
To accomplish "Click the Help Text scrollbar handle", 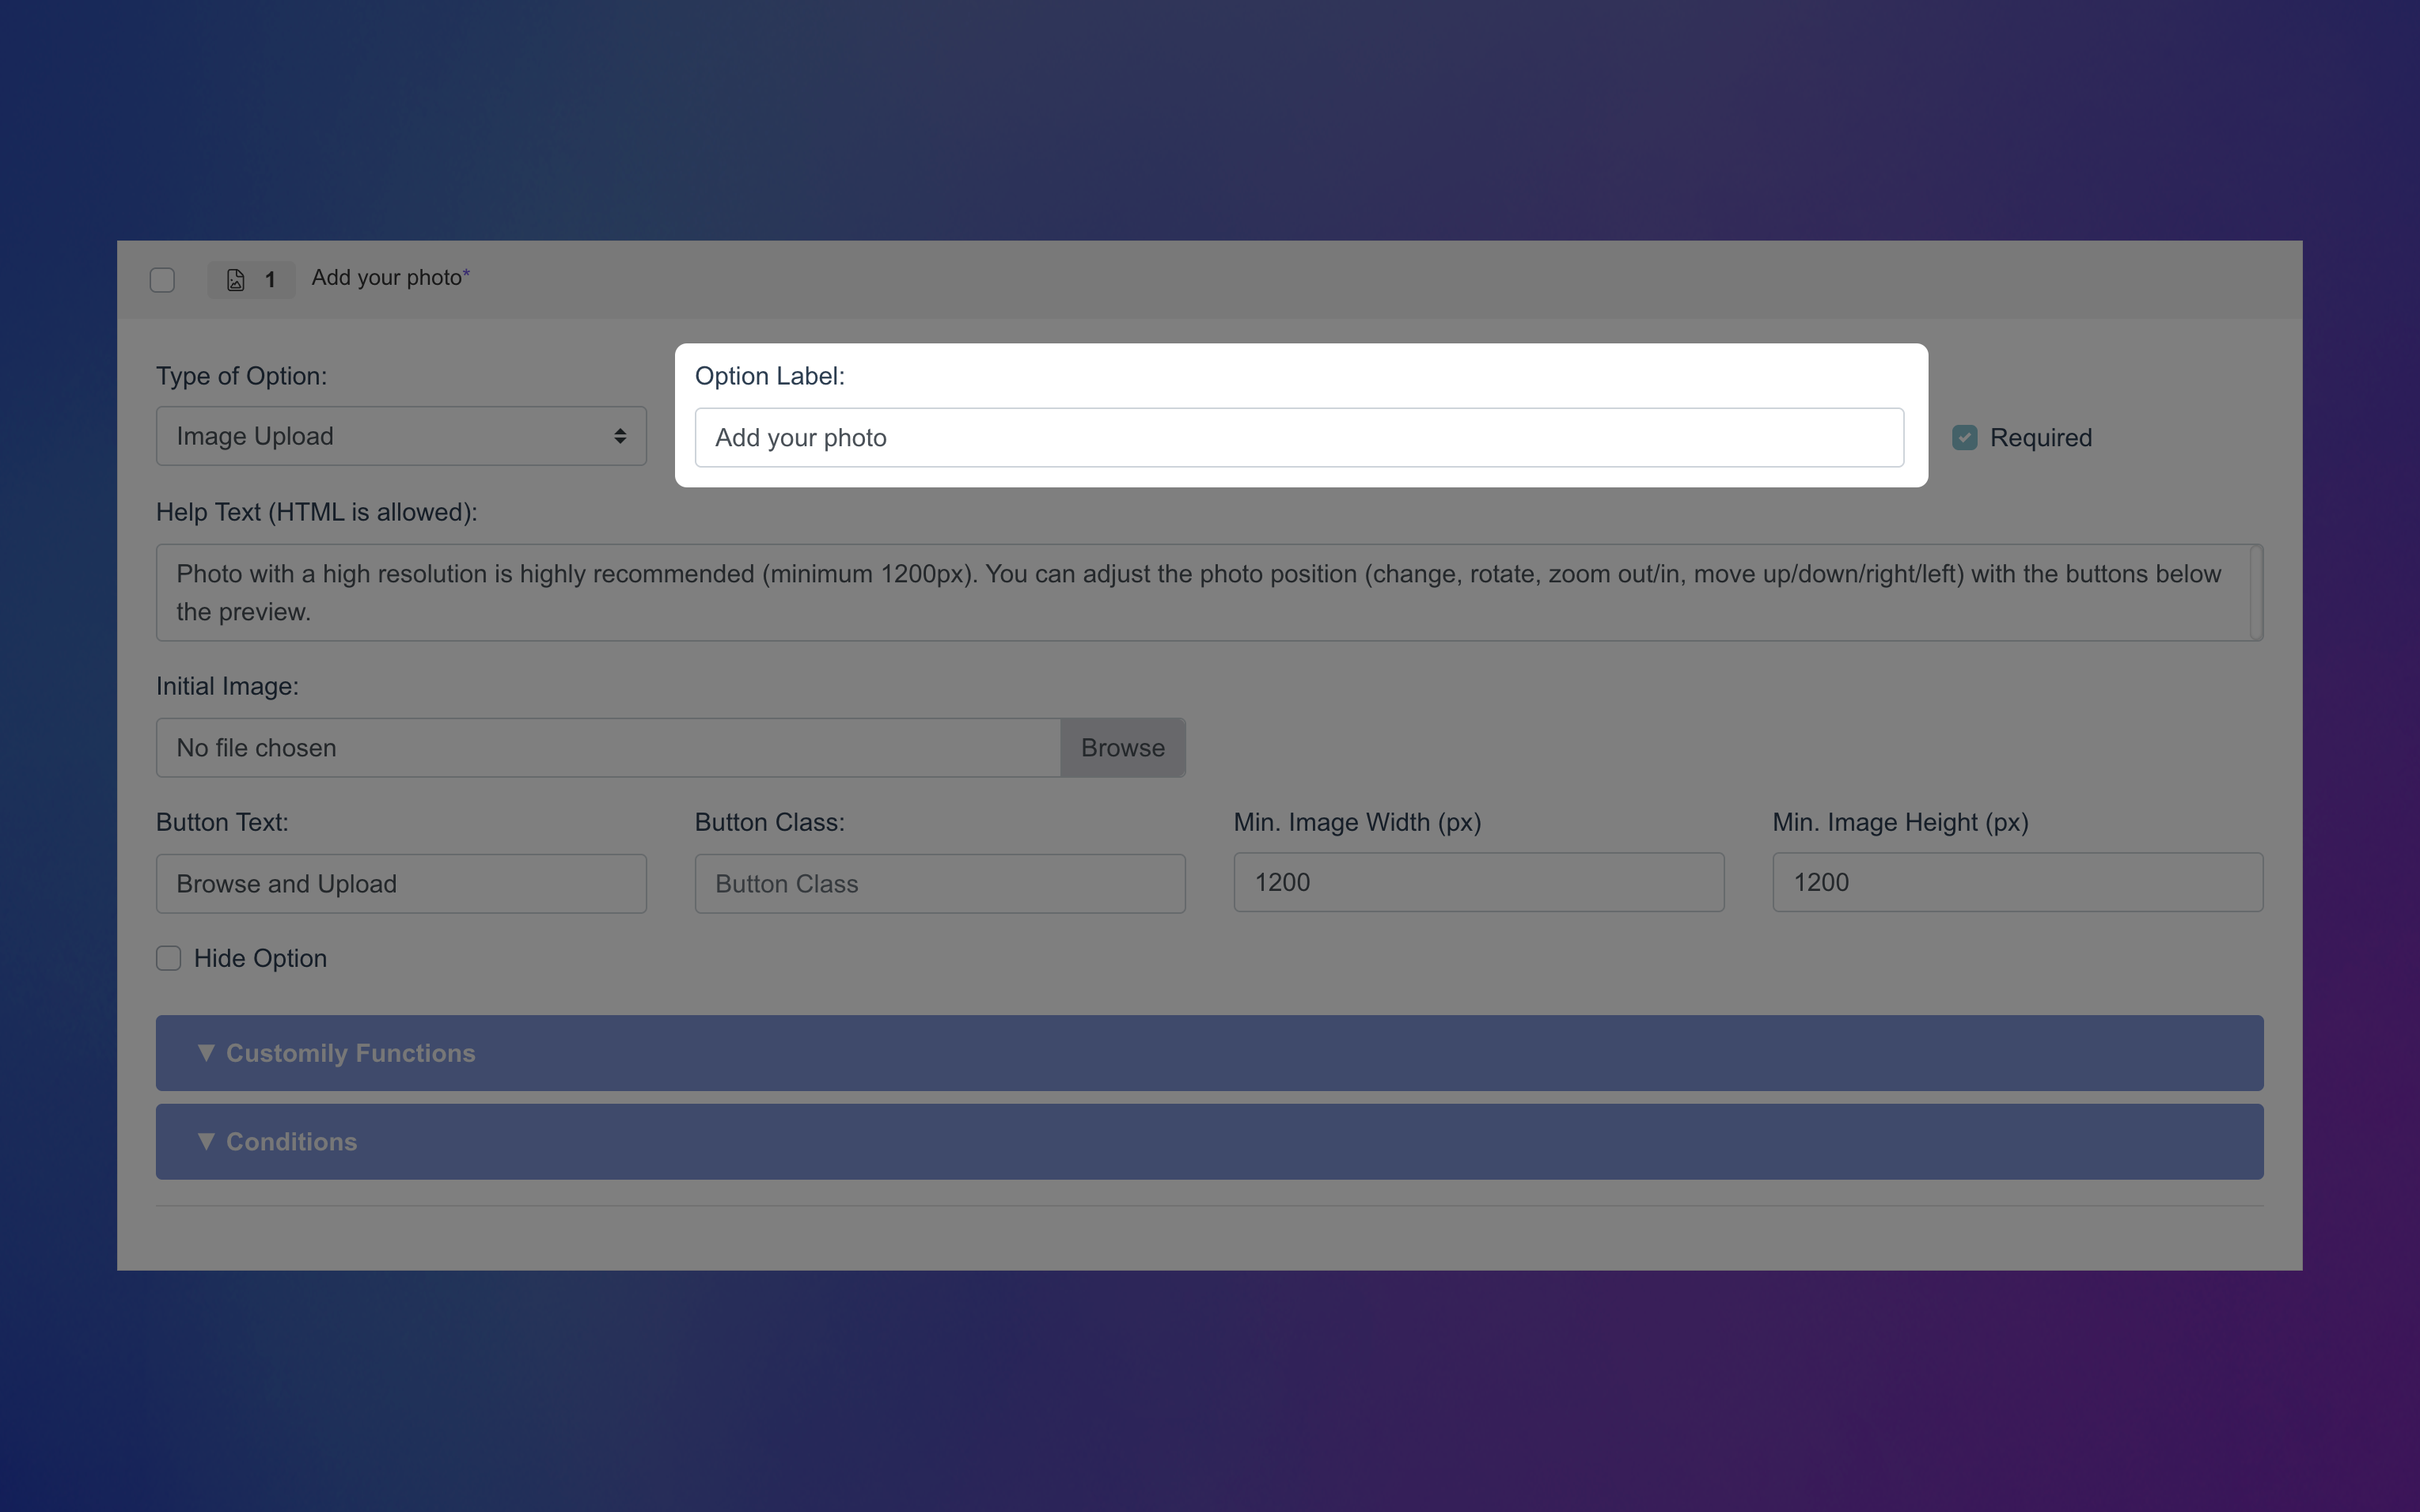I will [x=2256, y=592].
